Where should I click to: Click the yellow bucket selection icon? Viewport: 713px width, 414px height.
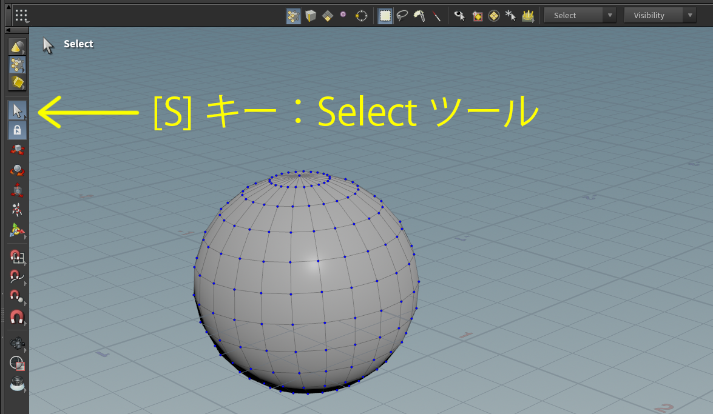coord(528,16)
